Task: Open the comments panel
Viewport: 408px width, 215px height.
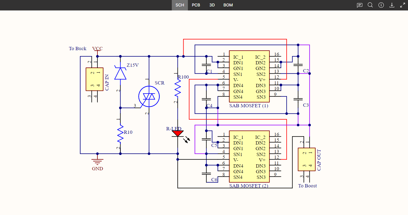Action: click(x=359, y=5)
